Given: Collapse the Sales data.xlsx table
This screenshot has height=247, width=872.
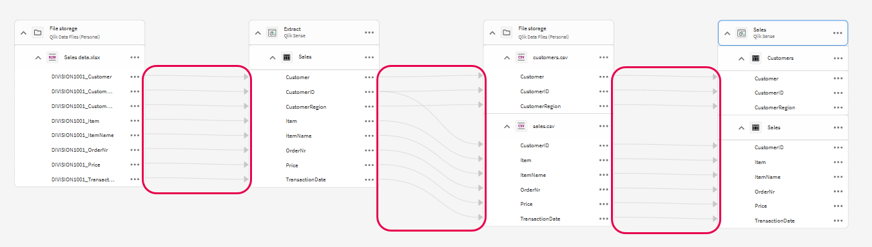Looking at the screenshot, I should tap(39, 57).
